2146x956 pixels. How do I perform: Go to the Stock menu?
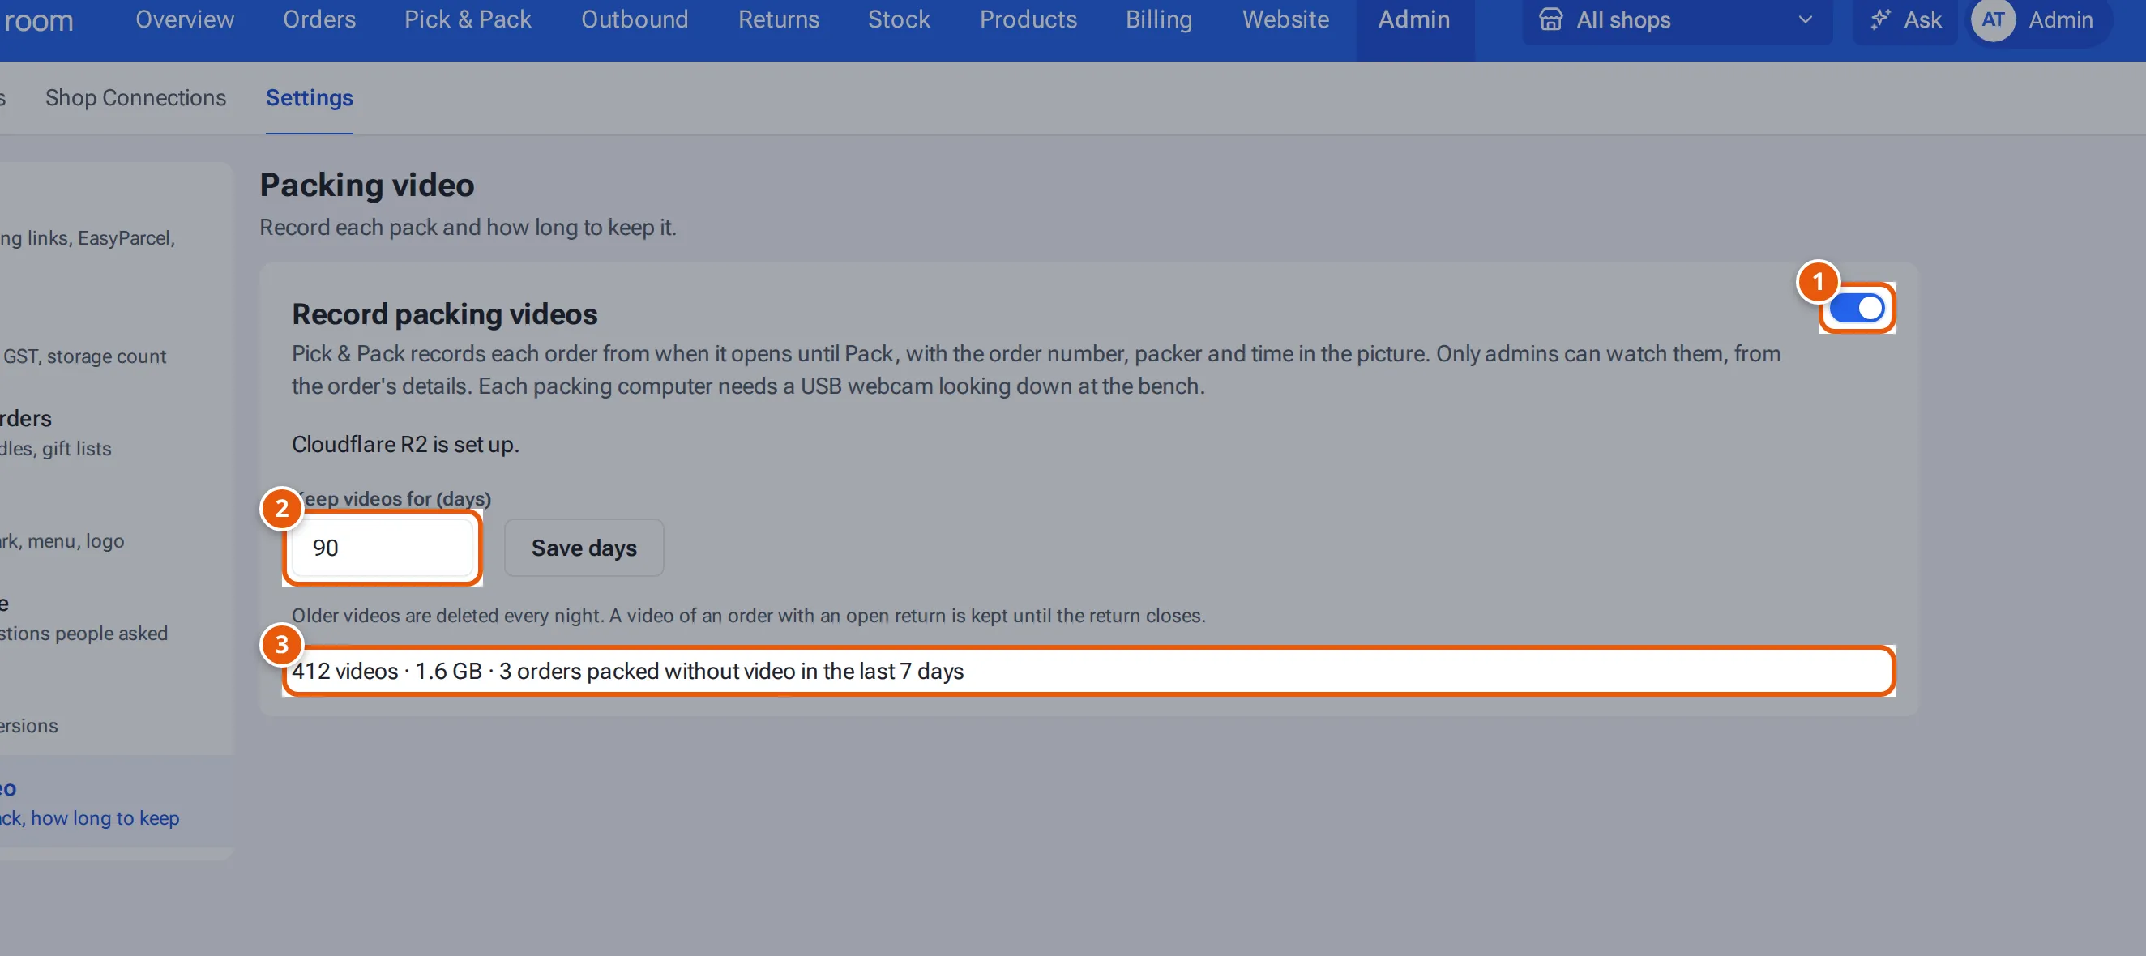(x=898, y=19)
